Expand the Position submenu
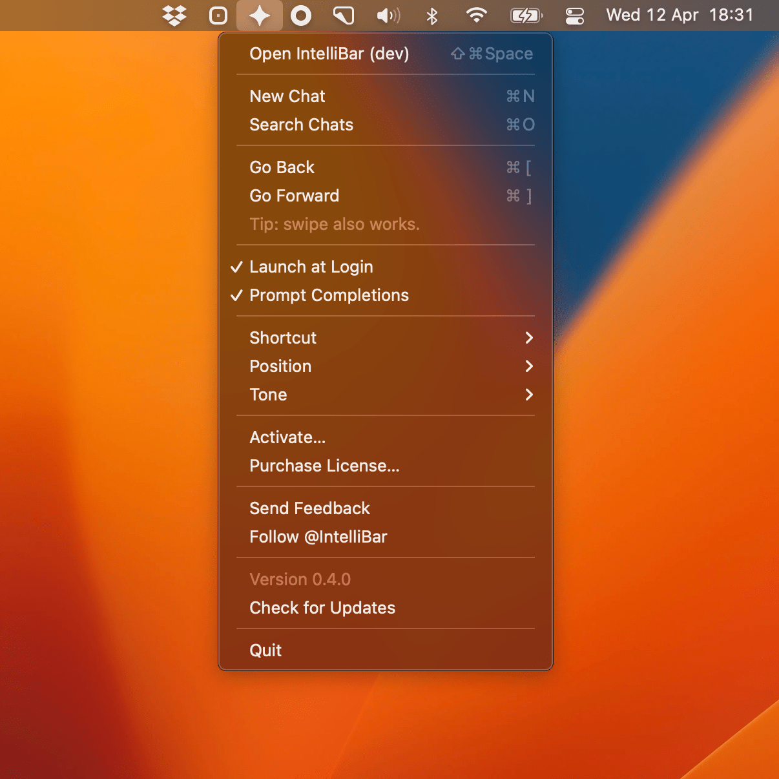 386,366
